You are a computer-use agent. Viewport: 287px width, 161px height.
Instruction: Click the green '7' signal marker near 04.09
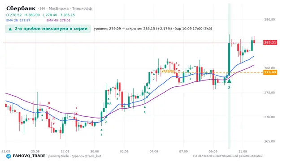click(x=154, y=79)
